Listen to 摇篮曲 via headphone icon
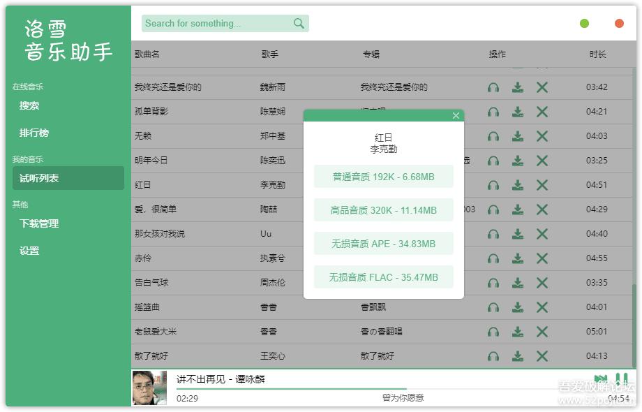 [493, 307]
